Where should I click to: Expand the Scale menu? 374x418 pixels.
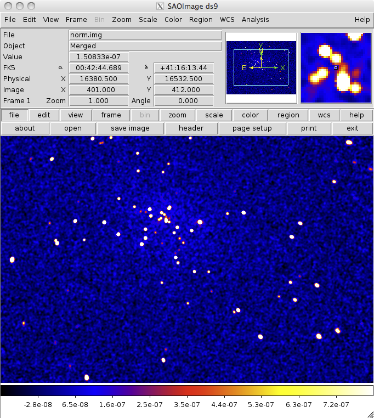[x=148, y=19]
